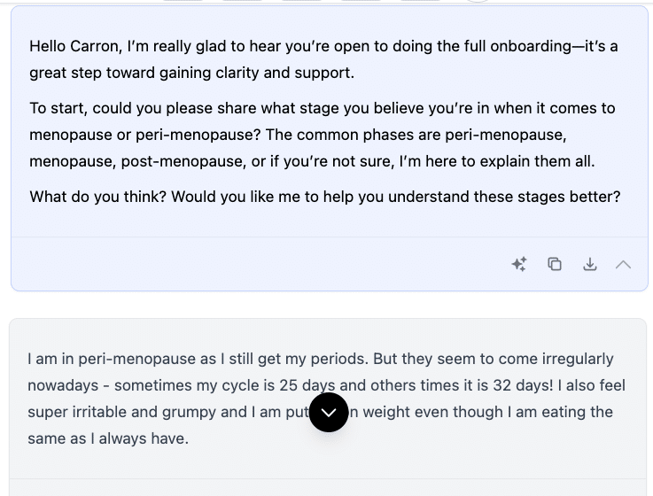Copy the assistant message with the copy icon
The height and width of the screenshot is (496, 653).
click(555, 264)
